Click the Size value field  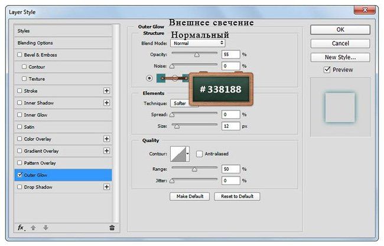(x=230, y=126)
